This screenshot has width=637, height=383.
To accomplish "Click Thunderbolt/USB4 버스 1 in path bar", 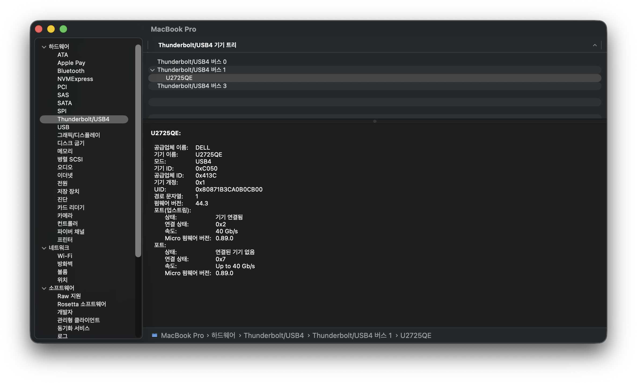I will pos(352,335).
